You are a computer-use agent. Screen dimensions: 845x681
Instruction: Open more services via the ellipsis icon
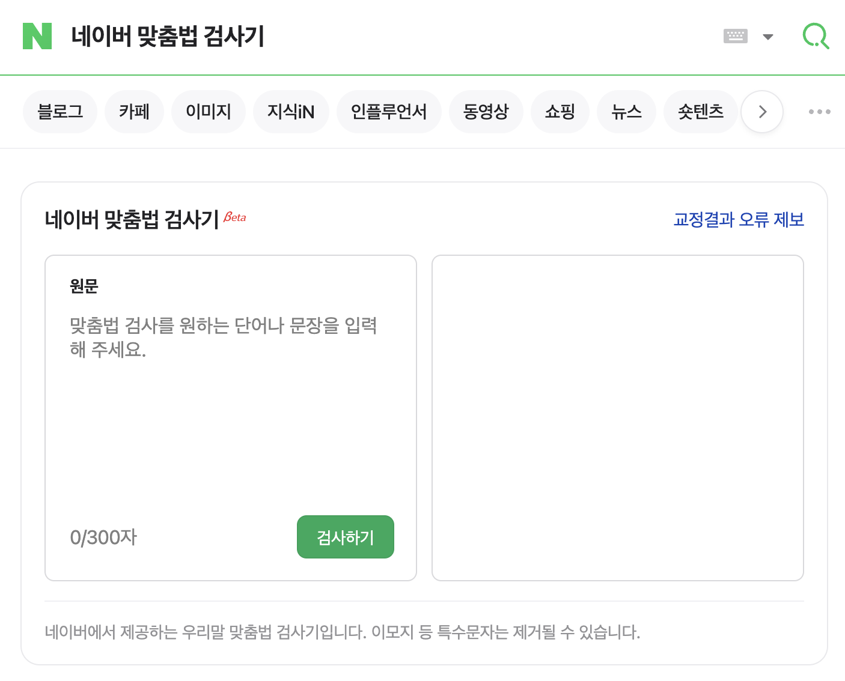[820, 111]
